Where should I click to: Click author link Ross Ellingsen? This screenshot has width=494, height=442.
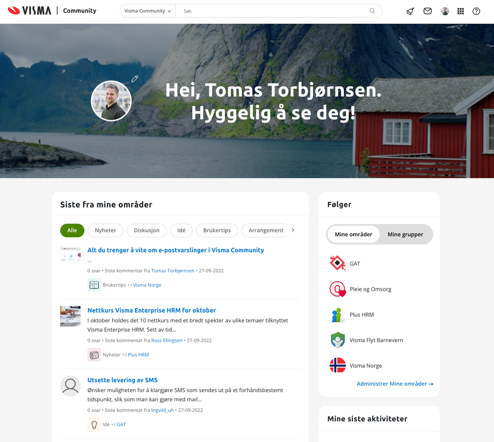(x=167, y=341)
